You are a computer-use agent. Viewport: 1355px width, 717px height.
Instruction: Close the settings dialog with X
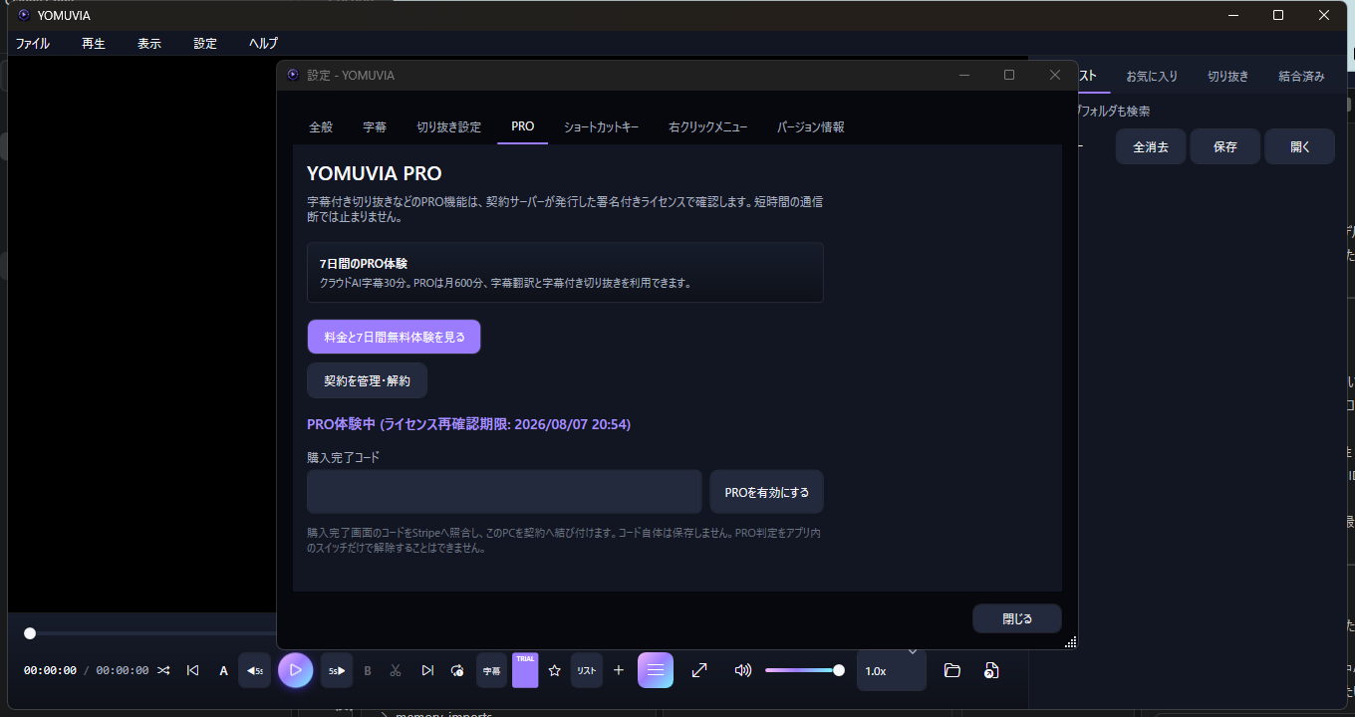pos(1055,75)
